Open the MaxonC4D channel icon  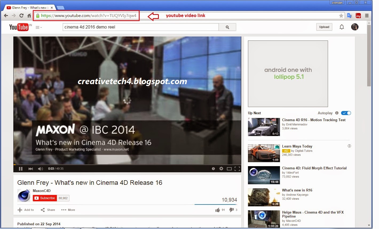(x=24, y=195)
